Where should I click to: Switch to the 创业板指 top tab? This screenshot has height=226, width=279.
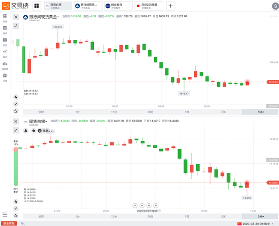119,6
